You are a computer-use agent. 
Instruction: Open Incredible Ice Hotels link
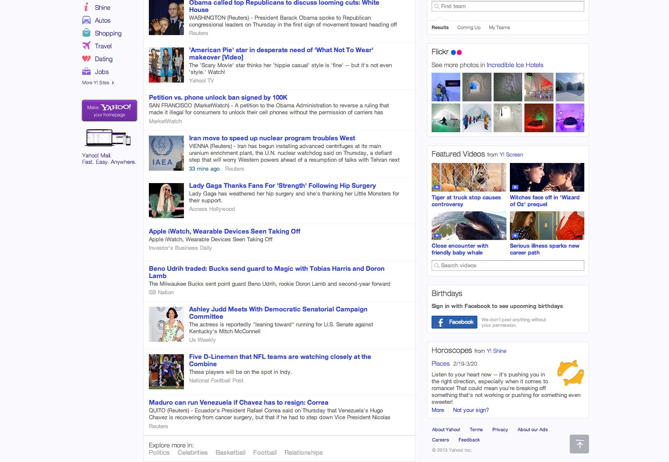coord(515,65)
